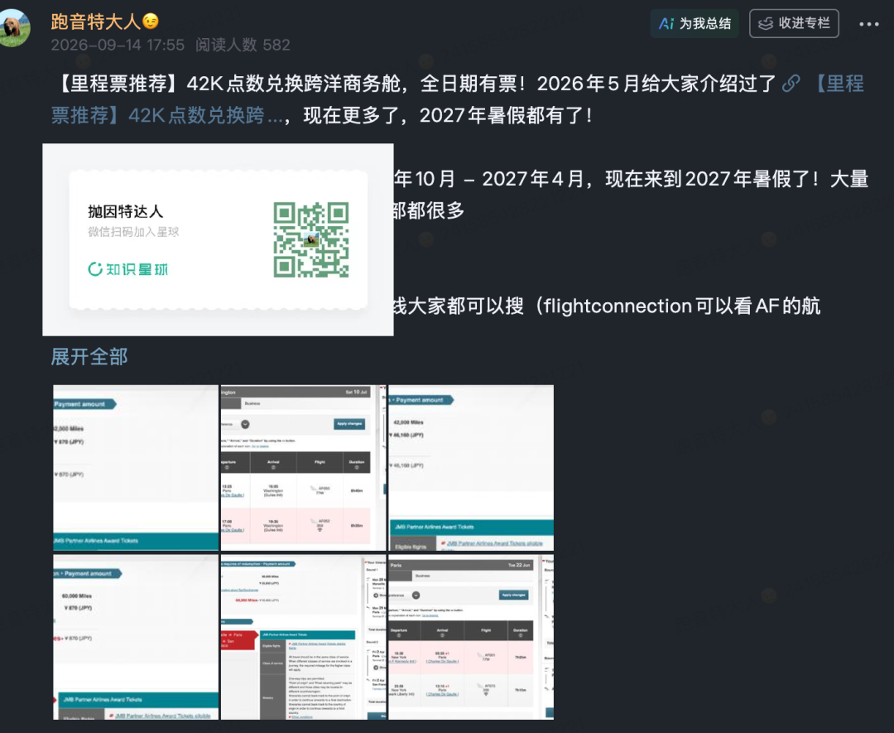Open thumbnail showing 42,000 Miles payment amount
Screen dimensions: 894x733
click(x=471, y=468)
